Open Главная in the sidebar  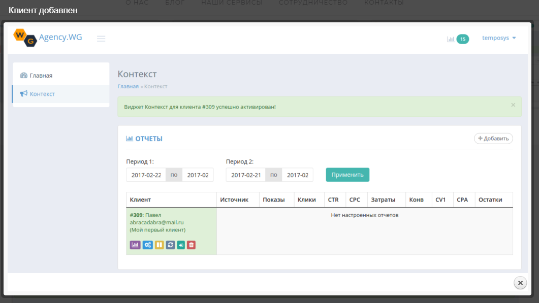click(61, 76)
